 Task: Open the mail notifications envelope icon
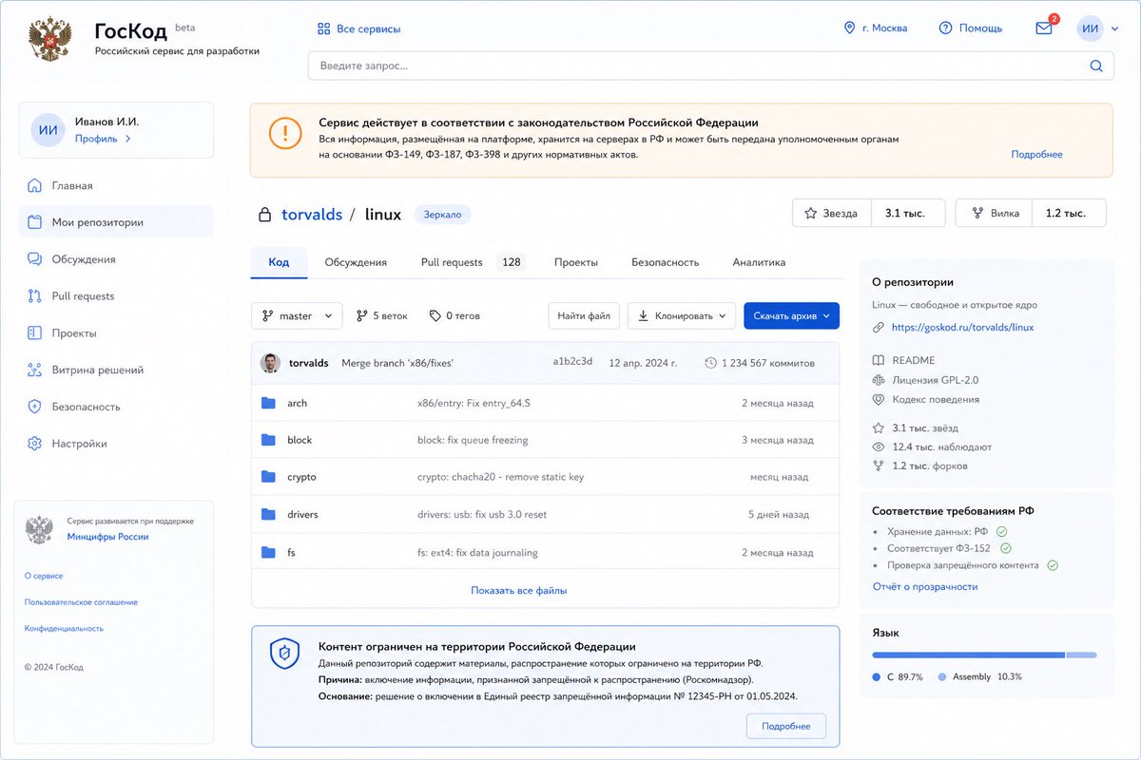click(x=1043, y=28)
